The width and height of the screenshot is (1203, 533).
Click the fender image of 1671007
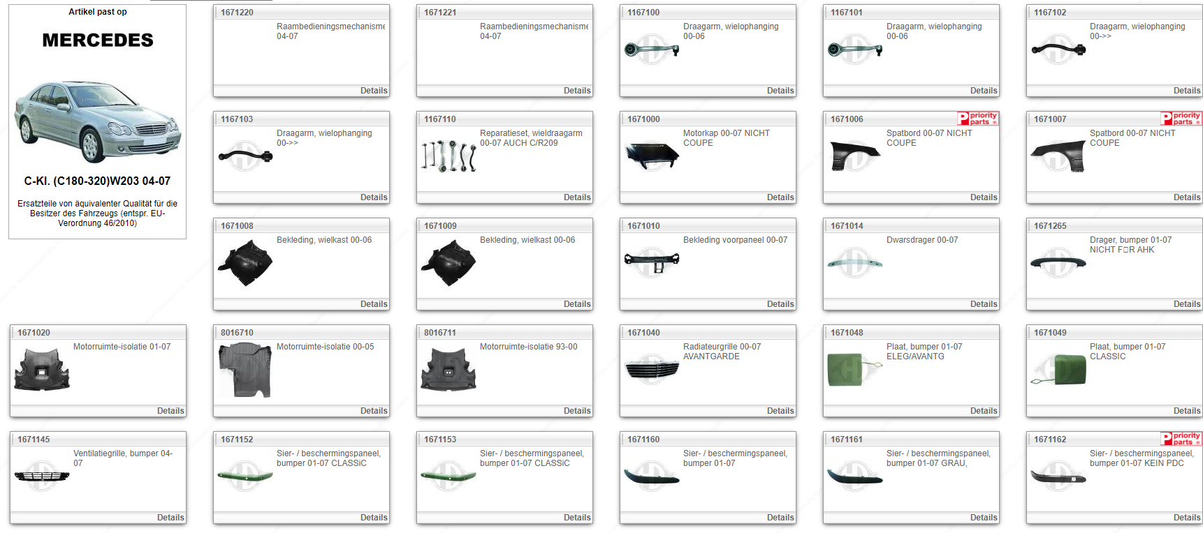[x=1058, y=156]
